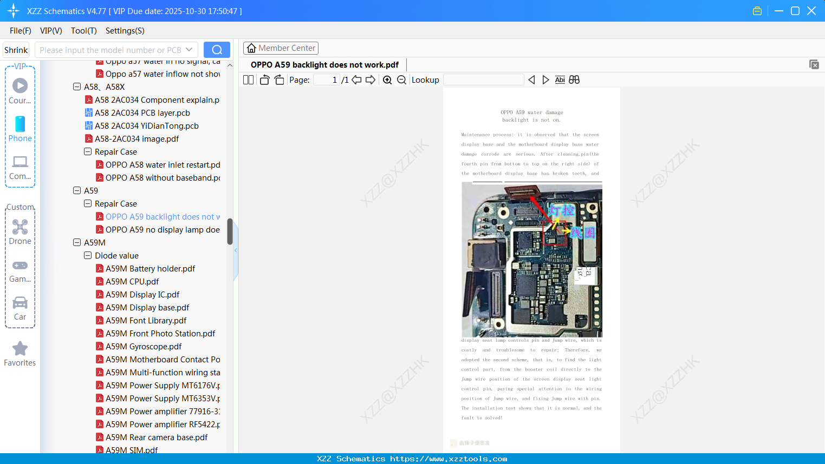Switch to OPPO A59 backlight PDF tab
Viewport: 825px width, 464px height.
[323, 64]
